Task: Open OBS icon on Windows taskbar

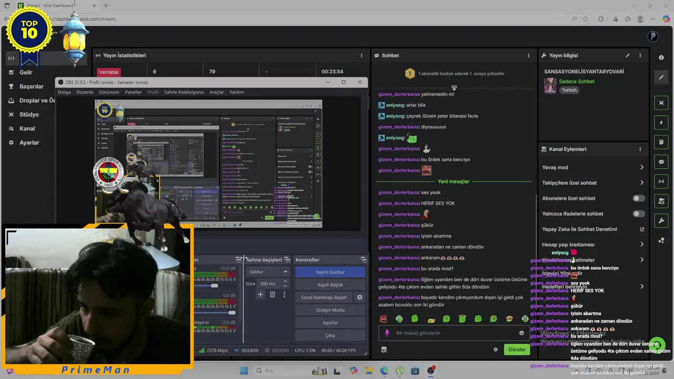Action: pyautogui.click(x=431, y=371)
